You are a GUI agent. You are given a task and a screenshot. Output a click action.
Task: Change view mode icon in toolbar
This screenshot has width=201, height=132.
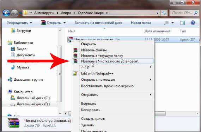[x=166, y=23]
